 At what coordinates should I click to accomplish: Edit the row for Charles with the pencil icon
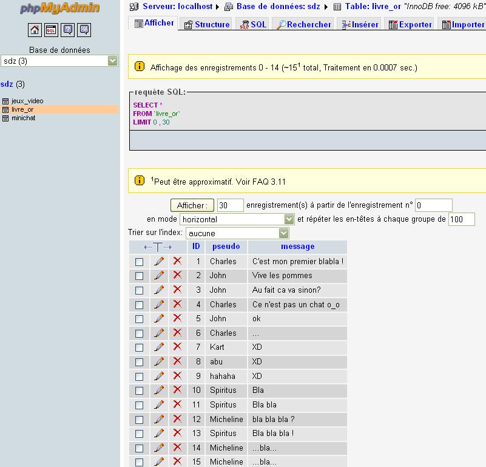click(159, 261)
